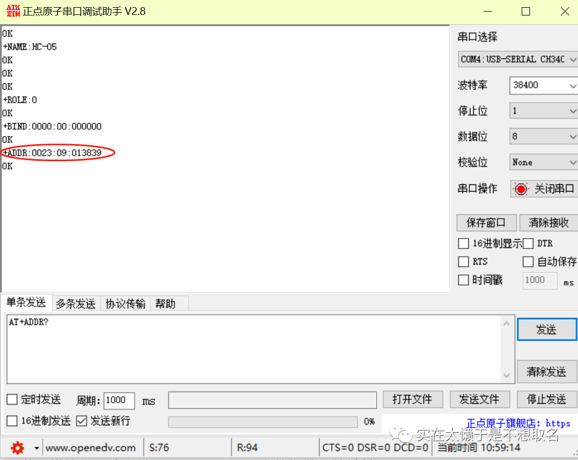Viewport: 578px width, 460px height.
Task: Enable the 定时发送 checkbox
Action: [x=12, y=399]
